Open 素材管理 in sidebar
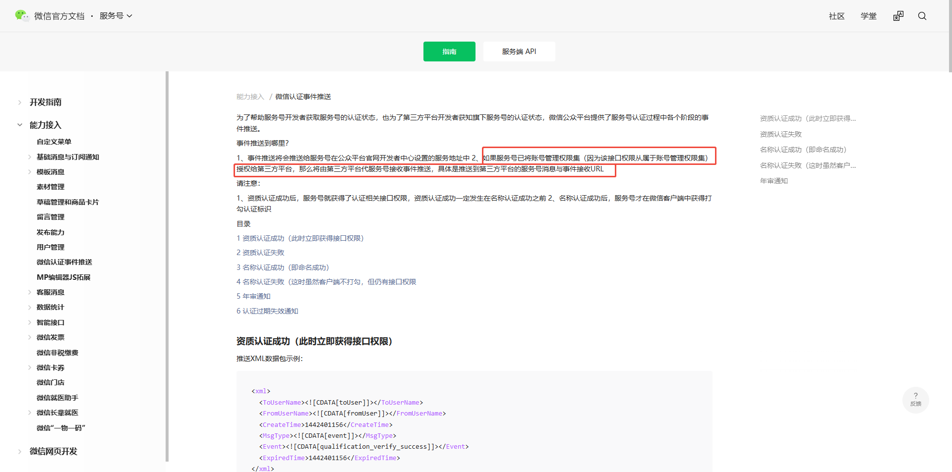Image resolution: width=952 pixels, height=472 pixels. 51,187
